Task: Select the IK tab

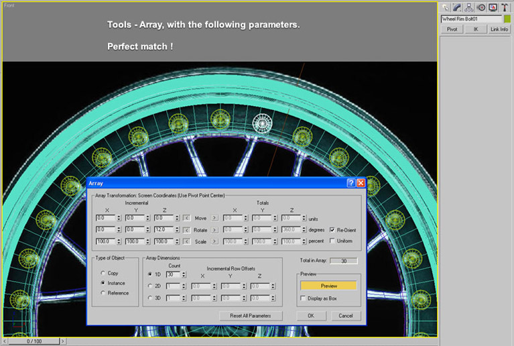Action: pyautogui.click(x=474, y=30)
